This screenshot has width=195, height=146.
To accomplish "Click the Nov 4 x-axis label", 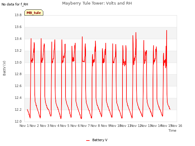I will [x=55, y=126].
